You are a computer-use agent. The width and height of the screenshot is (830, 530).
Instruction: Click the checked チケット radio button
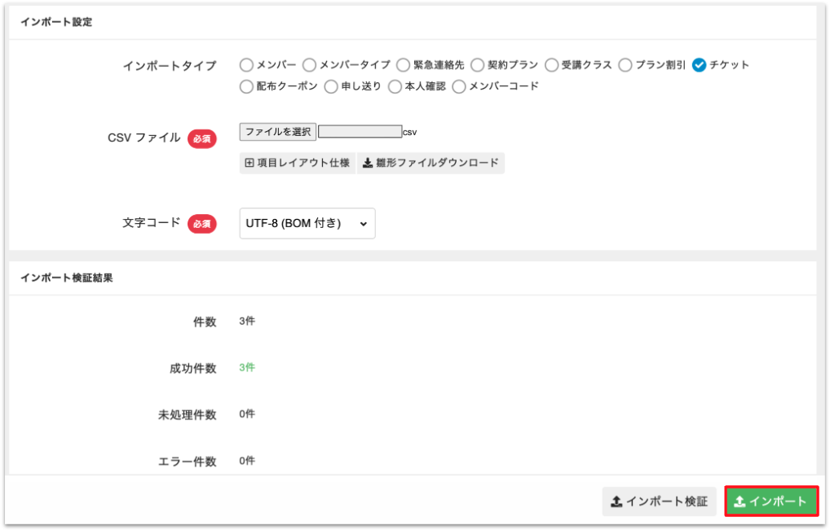click(699, 65)
